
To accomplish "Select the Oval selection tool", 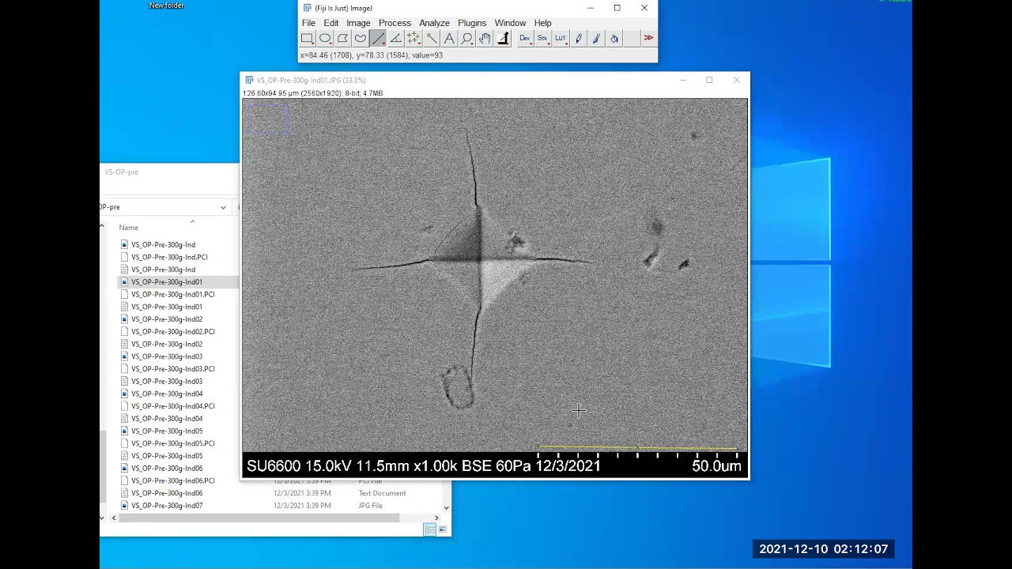I will (325, 38).
